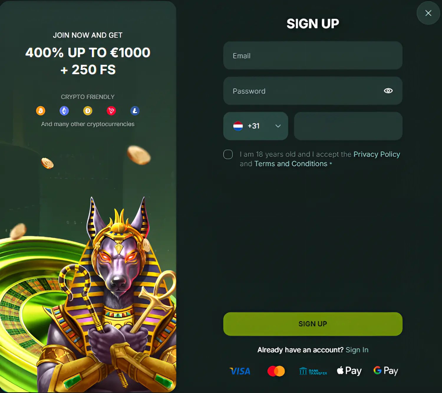442x393 pixels.
Task: Click the green SIGN UP button
Action: click(313, 324)
